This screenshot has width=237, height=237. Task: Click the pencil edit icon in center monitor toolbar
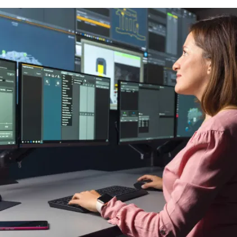click(56, 76)
